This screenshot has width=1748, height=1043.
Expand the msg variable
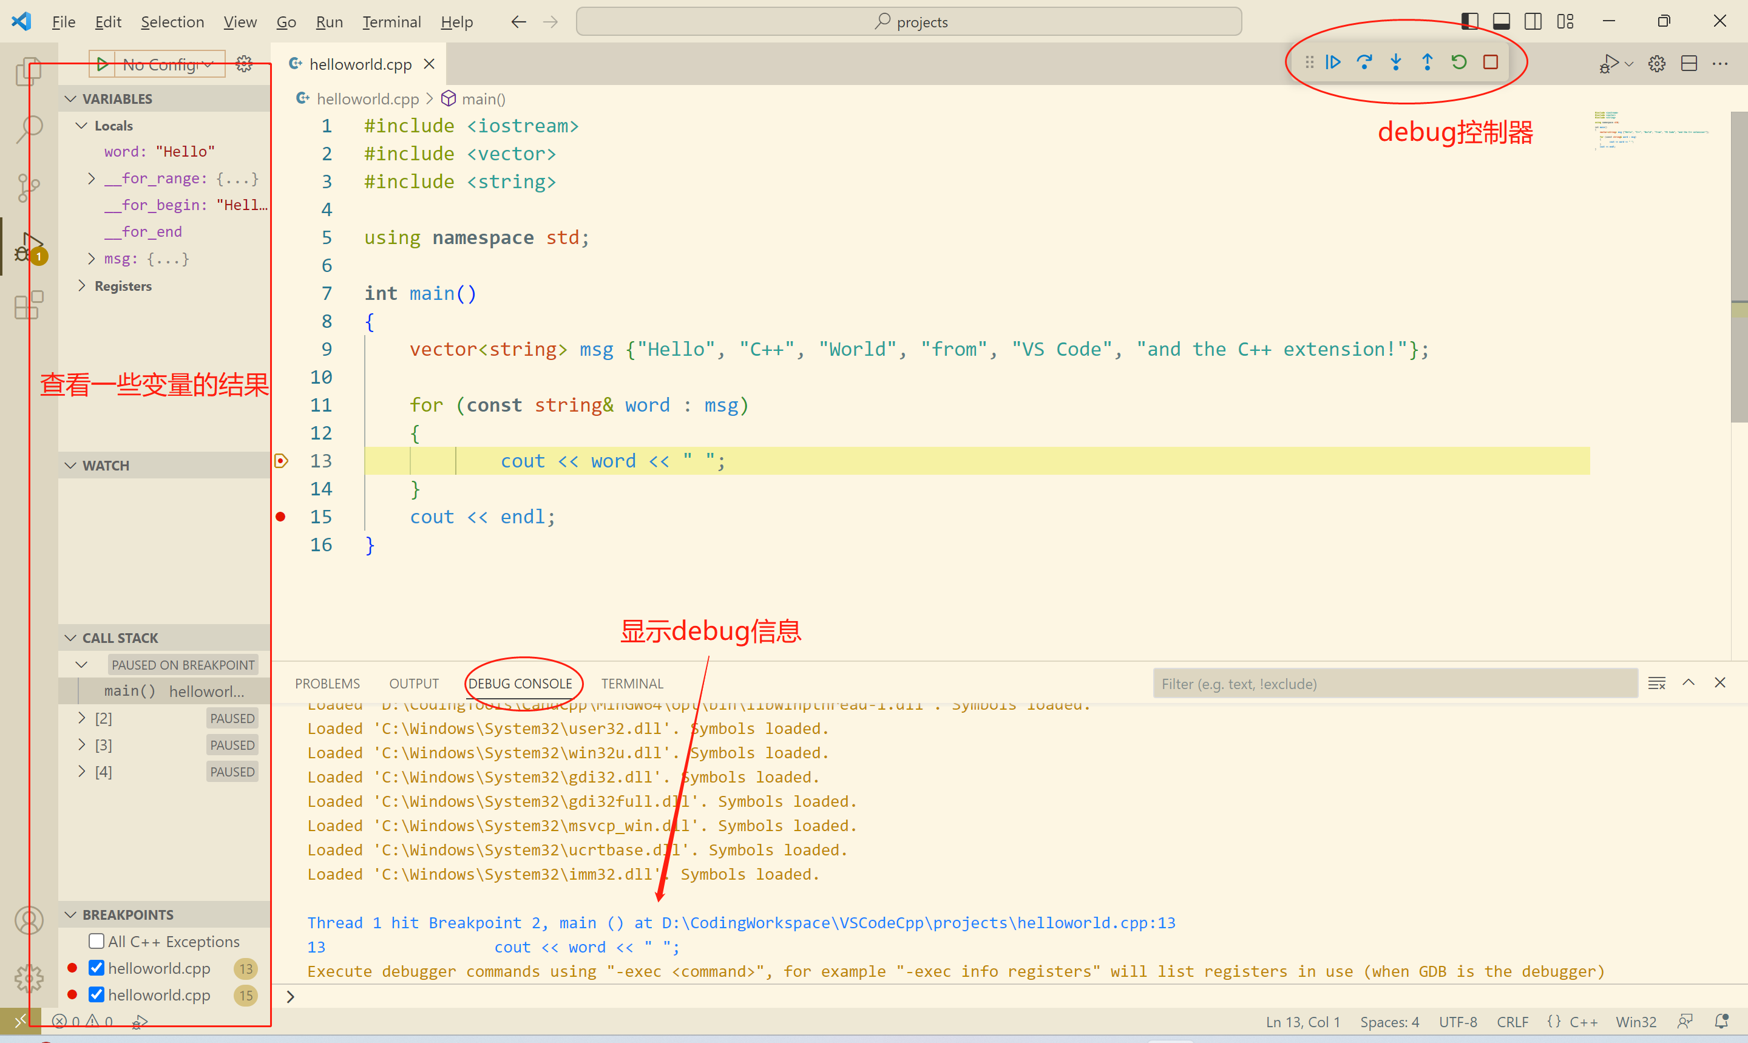coord(91,259)
